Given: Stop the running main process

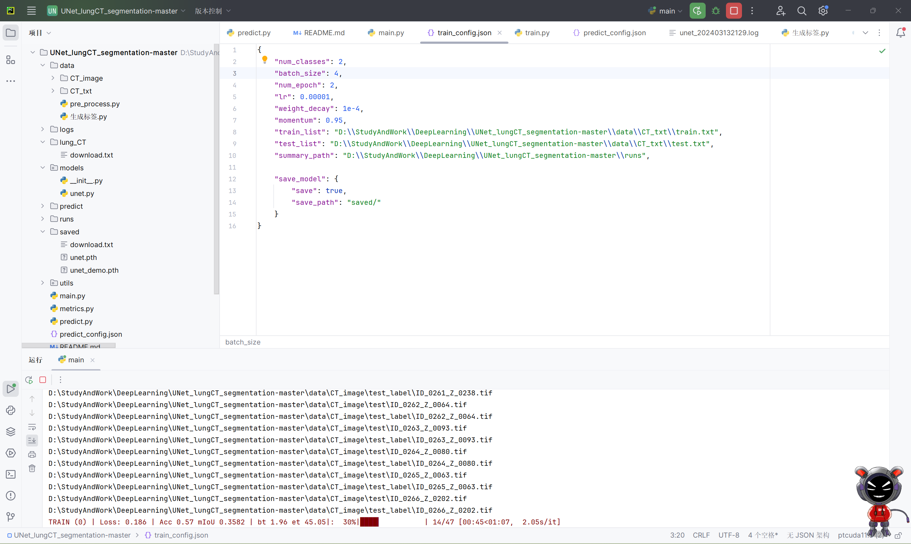Looking at the screenshot, I should pyautogui.click(x=734, y=11).
